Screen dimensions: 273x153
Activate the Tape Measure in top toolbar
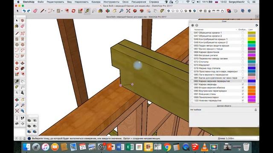[x=87, y=11]
